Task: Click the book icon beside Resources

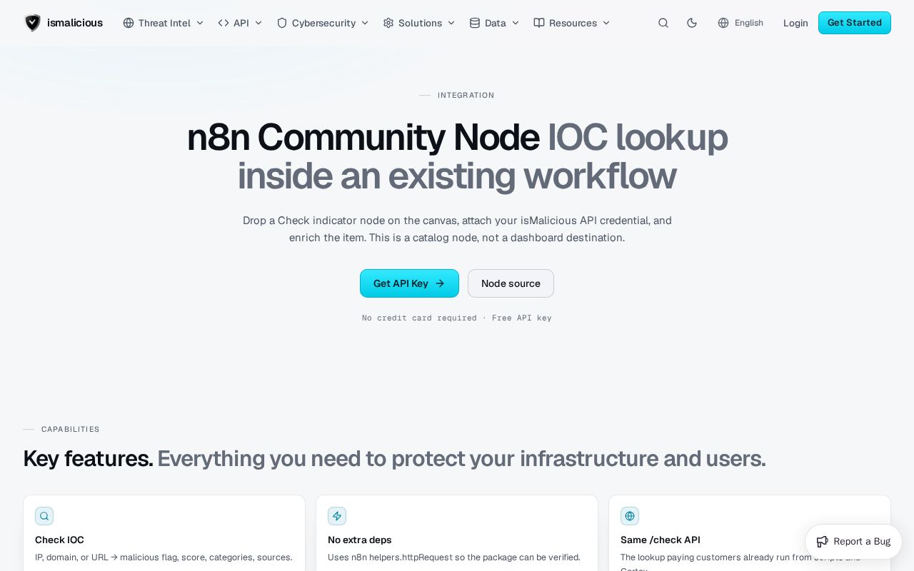Action: point(539,23)
